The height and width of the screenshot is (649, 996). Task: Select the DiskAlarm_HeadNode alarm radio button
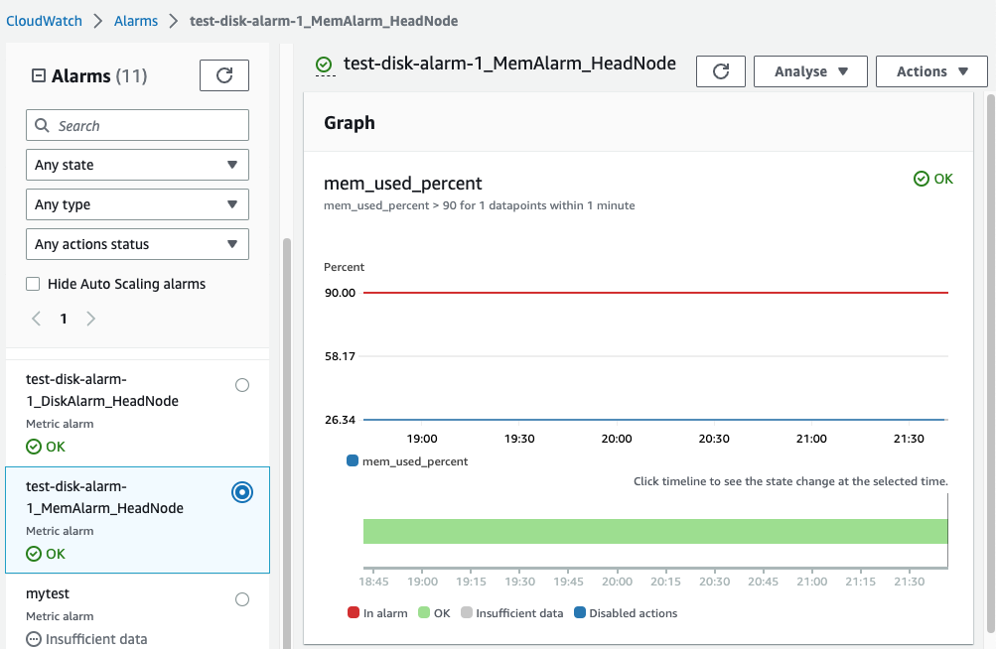point(242,385)
